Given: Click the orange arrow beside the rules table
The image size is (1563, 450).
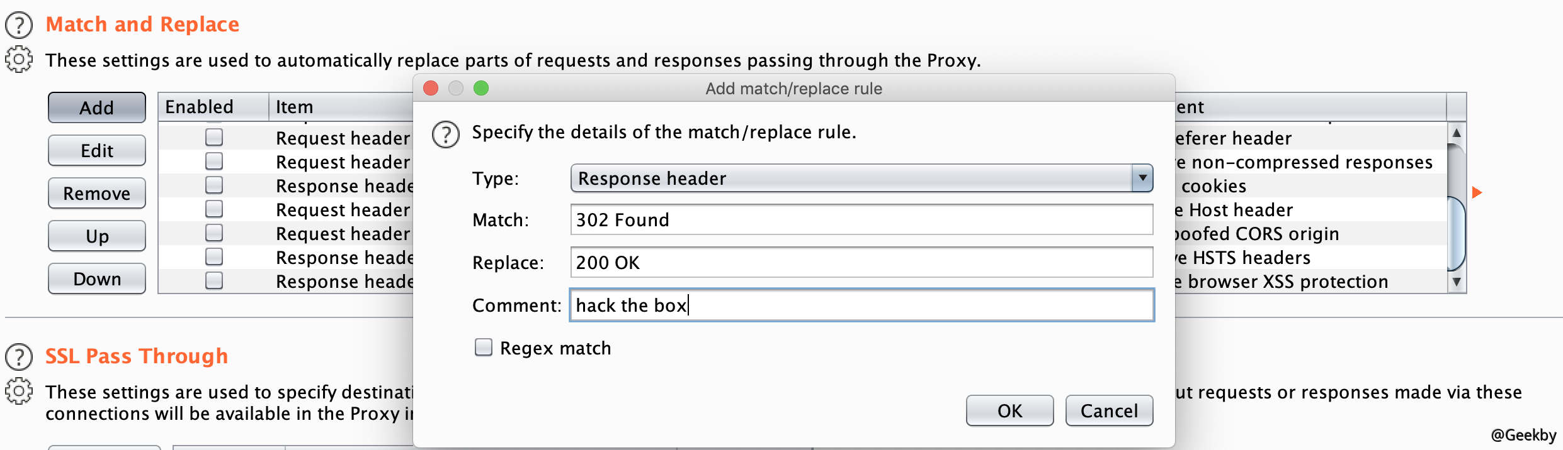Looking at the screenshot, I should tap(1477, 192).
